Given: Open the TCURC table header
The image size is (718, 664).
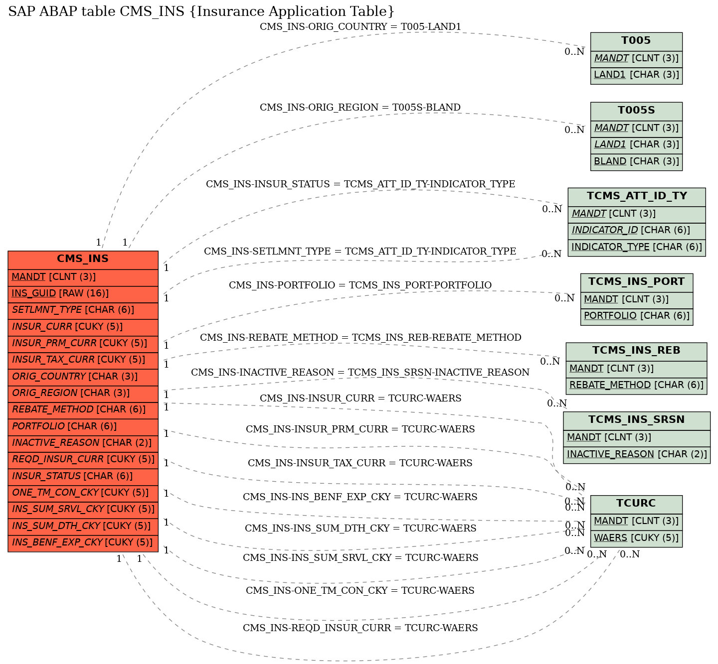Looking at the screenshot, I should (x=636, y=504).
